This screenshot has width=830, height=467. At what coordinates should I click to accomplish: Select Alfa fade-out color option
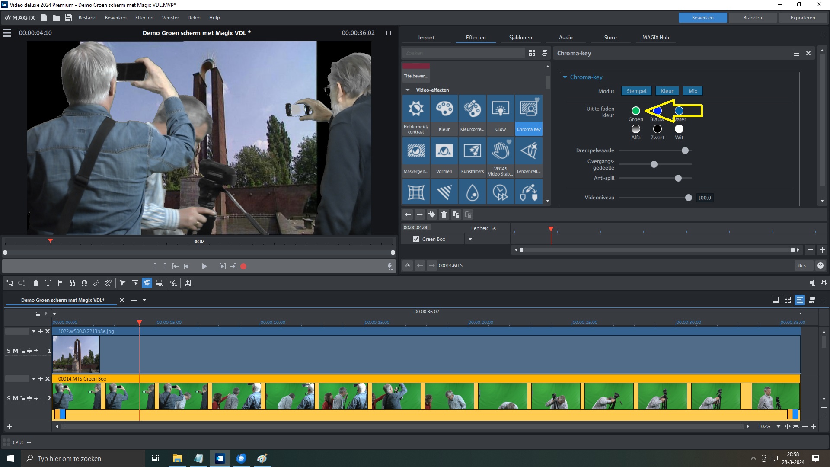click(x=635, y=129)
